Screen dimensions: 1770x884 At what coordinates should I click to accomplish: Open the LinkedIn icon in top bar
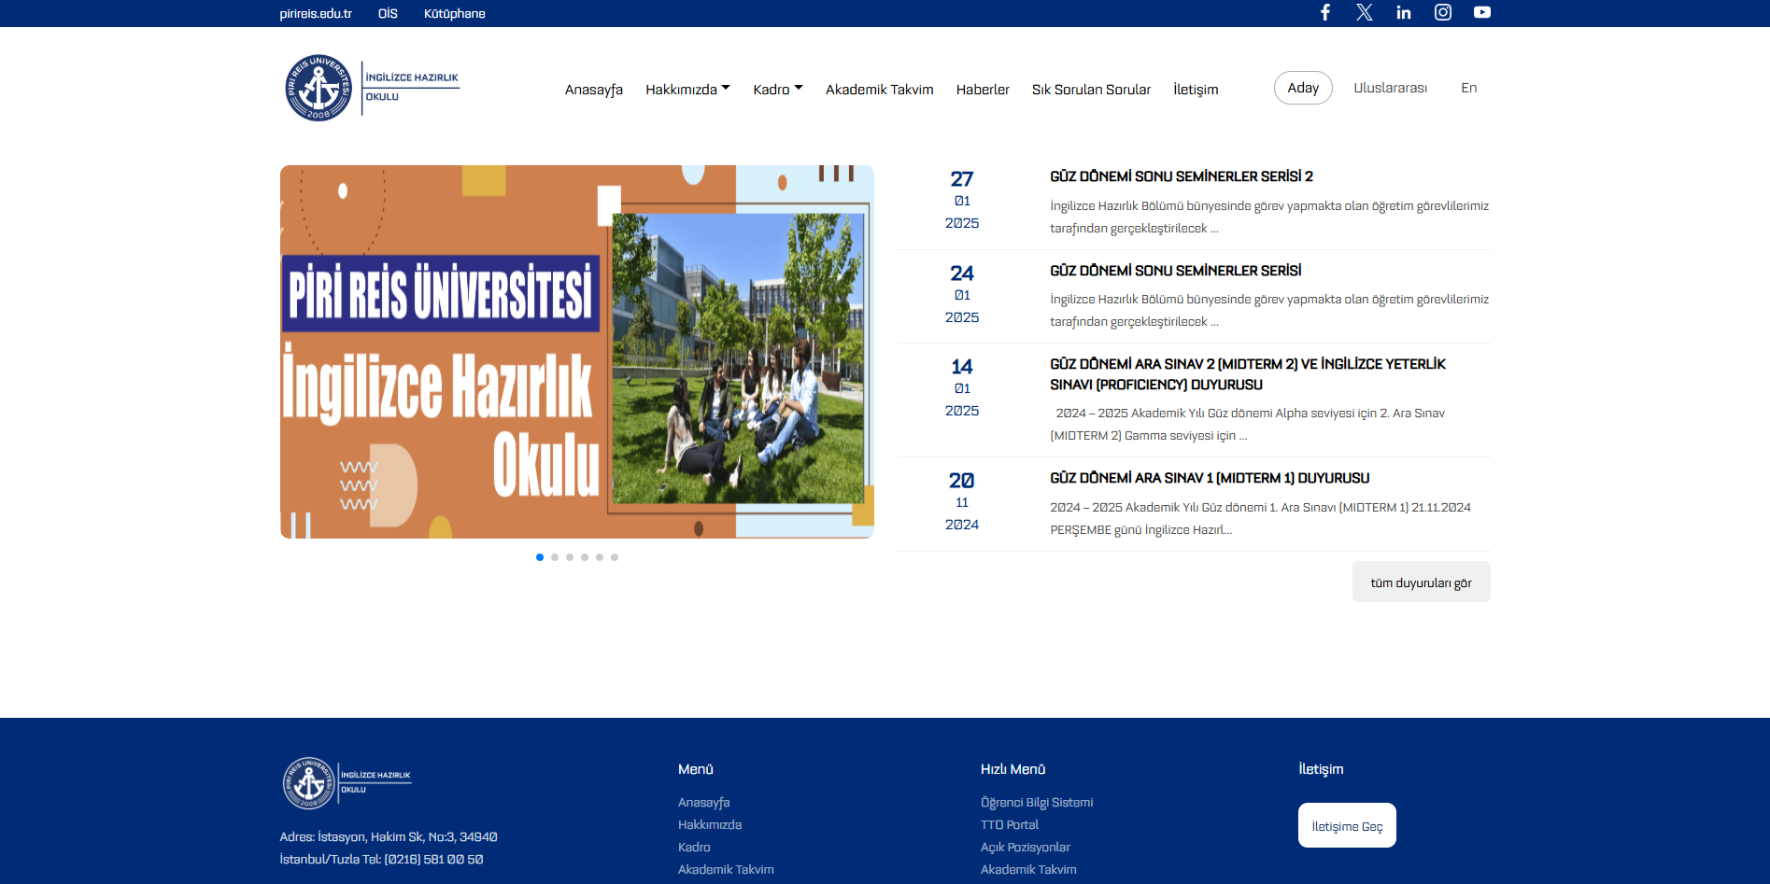coord(1404,12)
